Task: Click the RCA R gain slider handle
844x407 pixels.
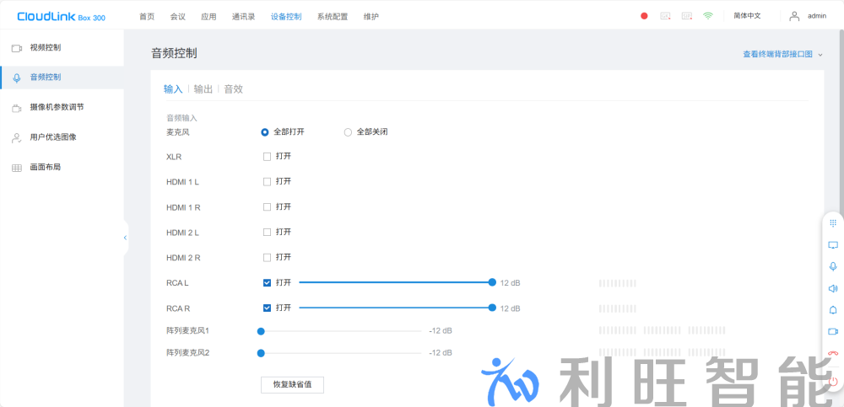Action: tap(492, 308)
